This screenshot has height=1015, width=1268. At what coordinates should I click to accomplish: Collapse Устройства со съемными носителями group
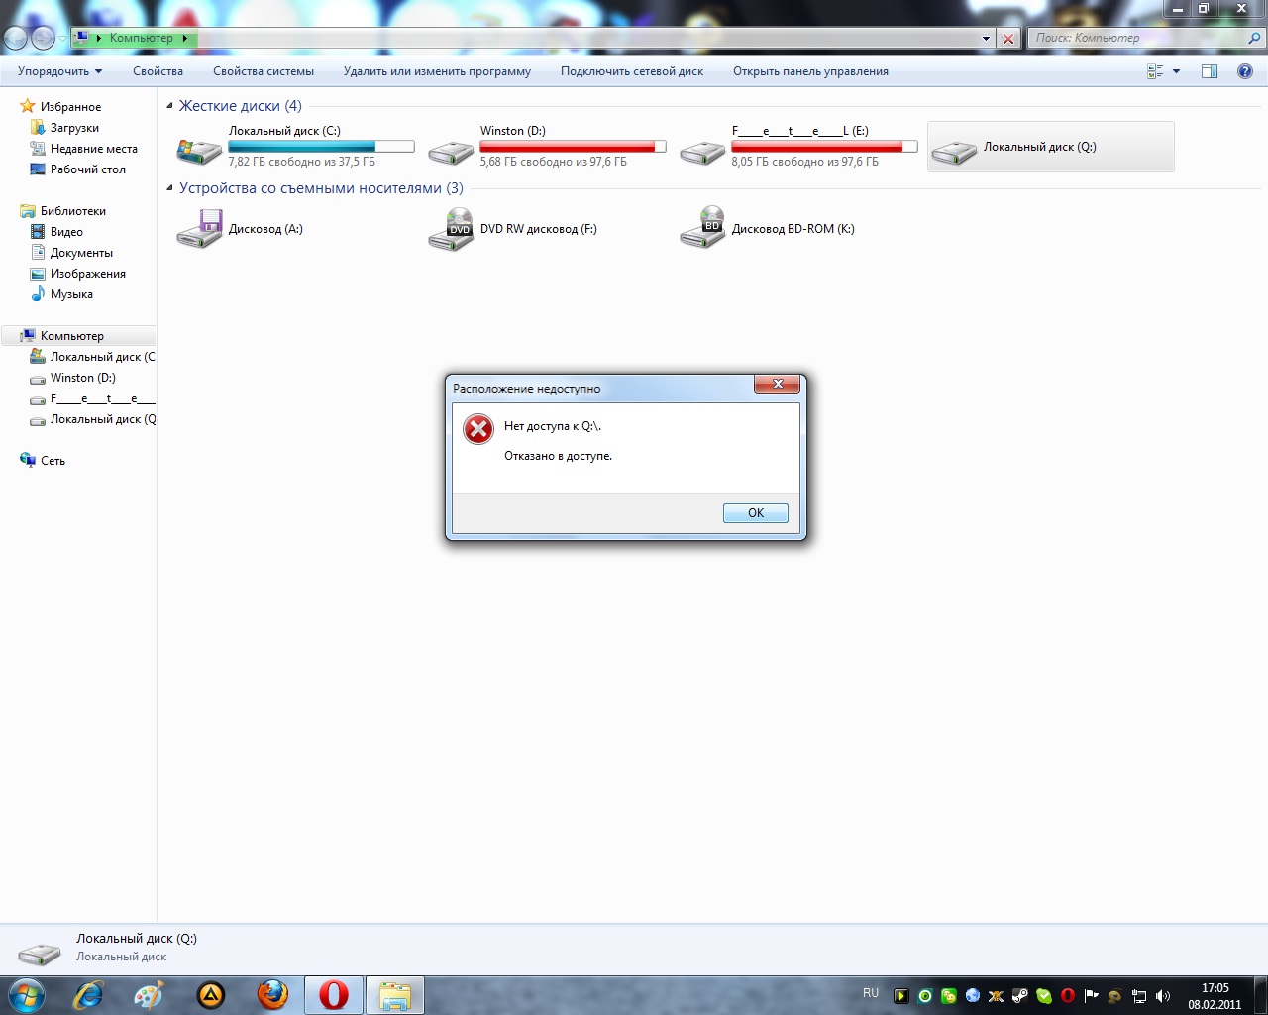tap(169, 188)
